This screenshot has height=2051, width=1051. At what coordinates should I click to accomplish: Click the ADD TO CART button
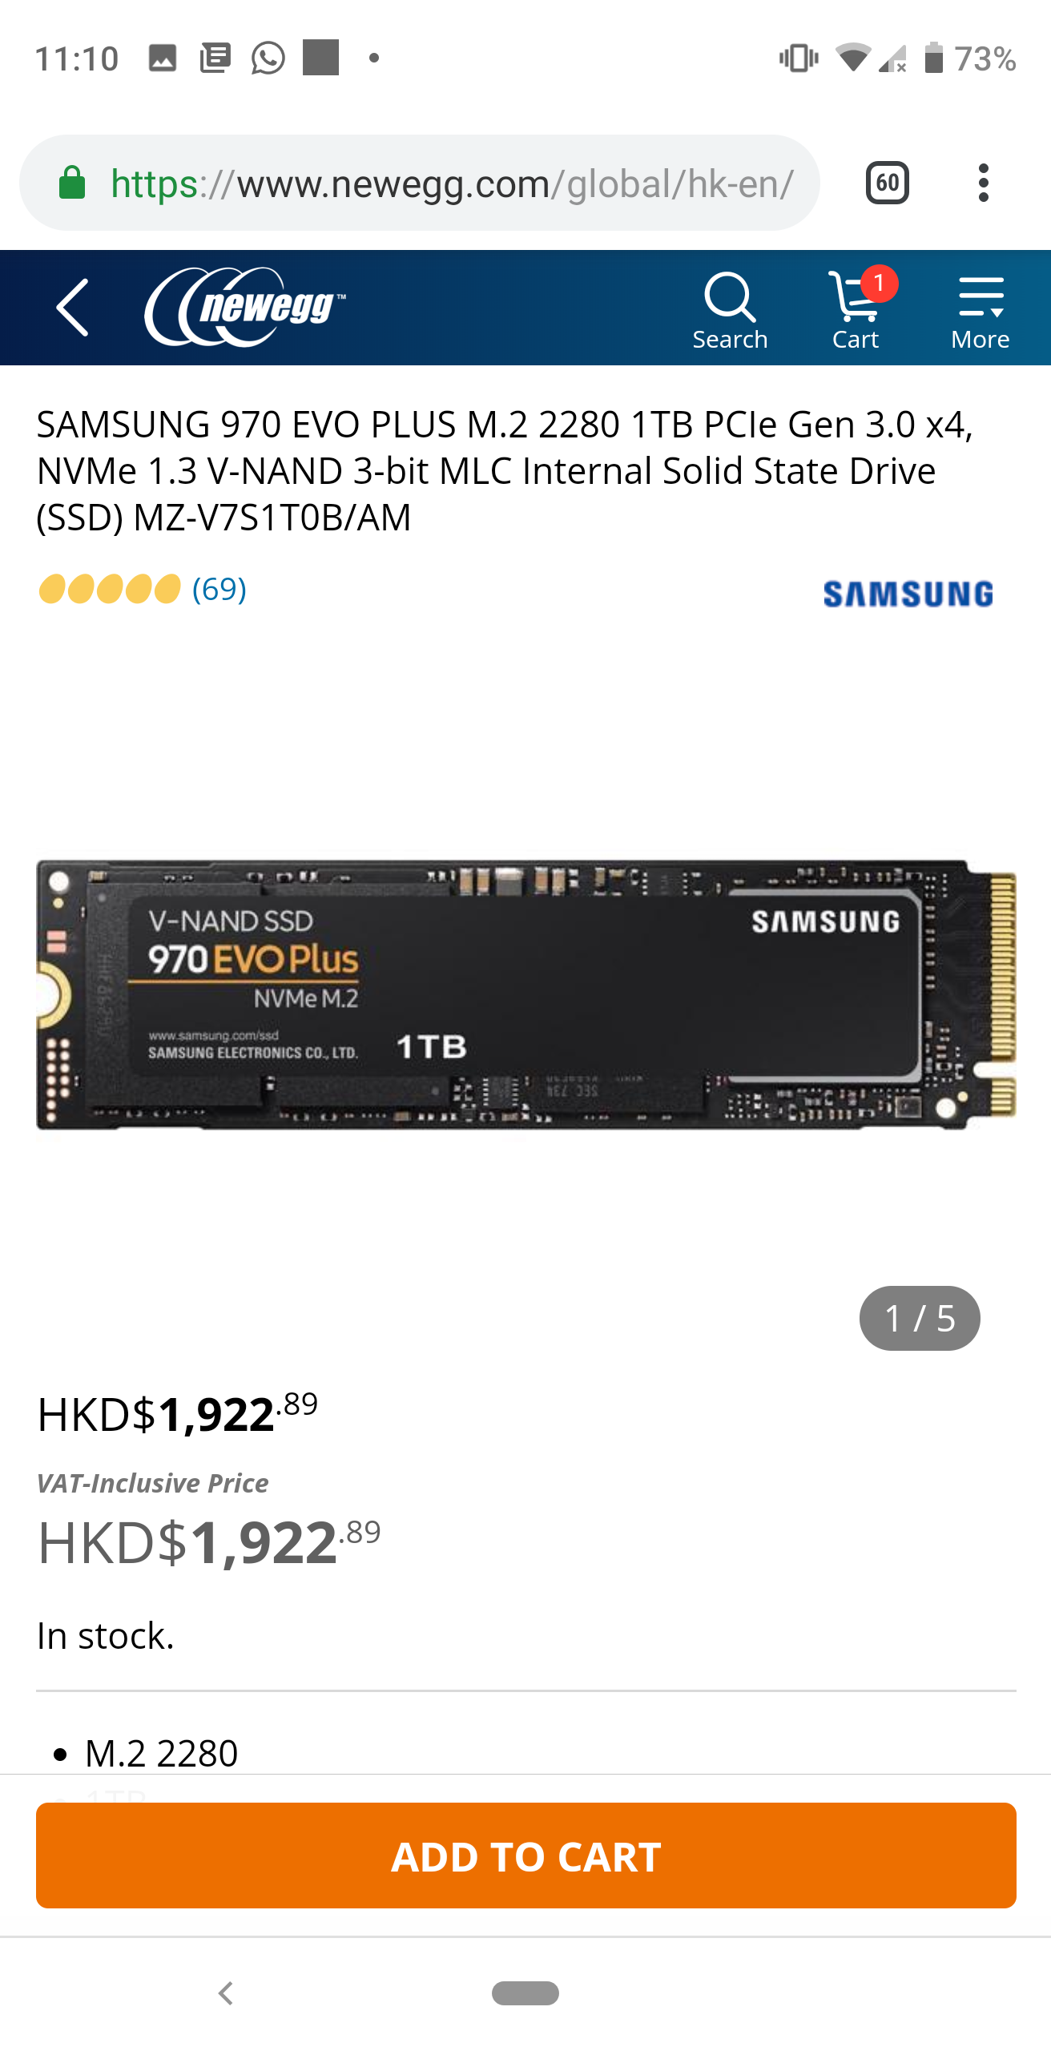click(526, 1856)
